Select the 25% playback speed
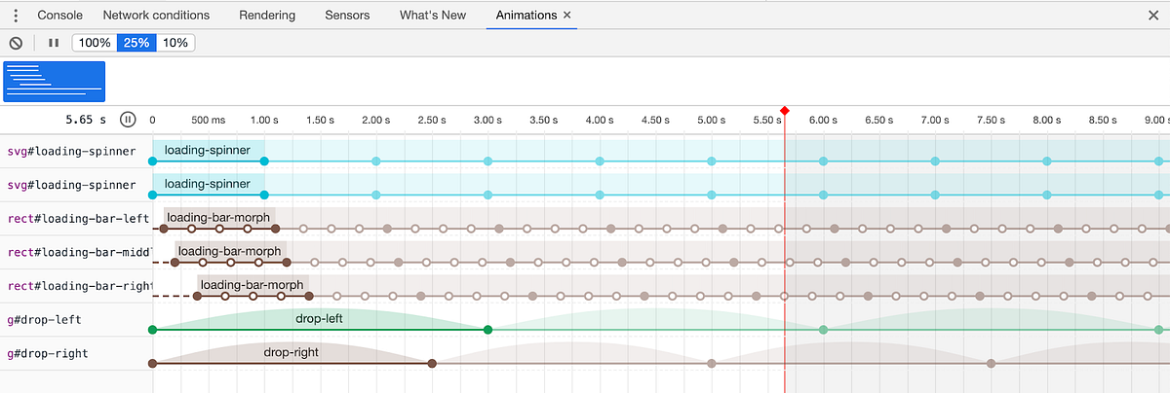This screenshot has width=1170, height=393. (136, 43)
